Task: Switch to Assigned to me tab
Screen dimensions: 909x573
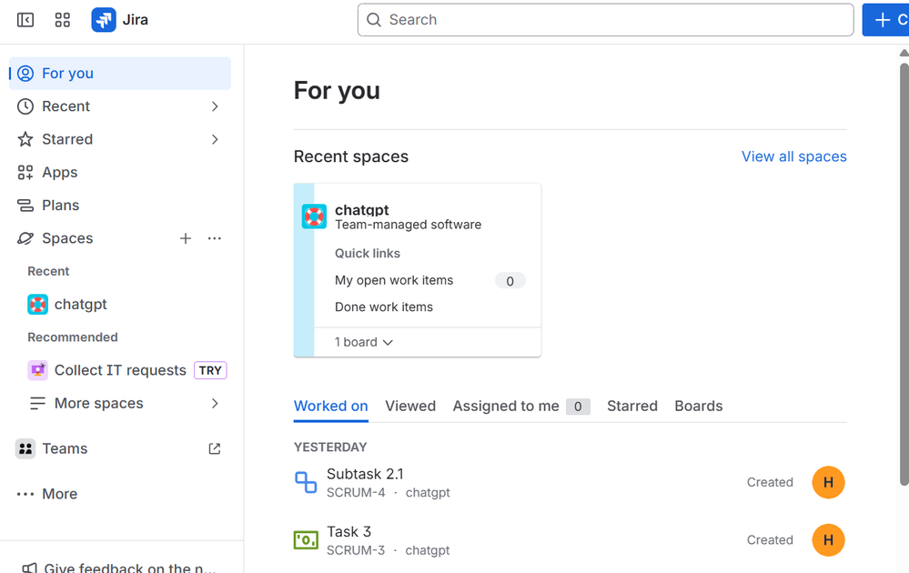Action: [508, 406]
